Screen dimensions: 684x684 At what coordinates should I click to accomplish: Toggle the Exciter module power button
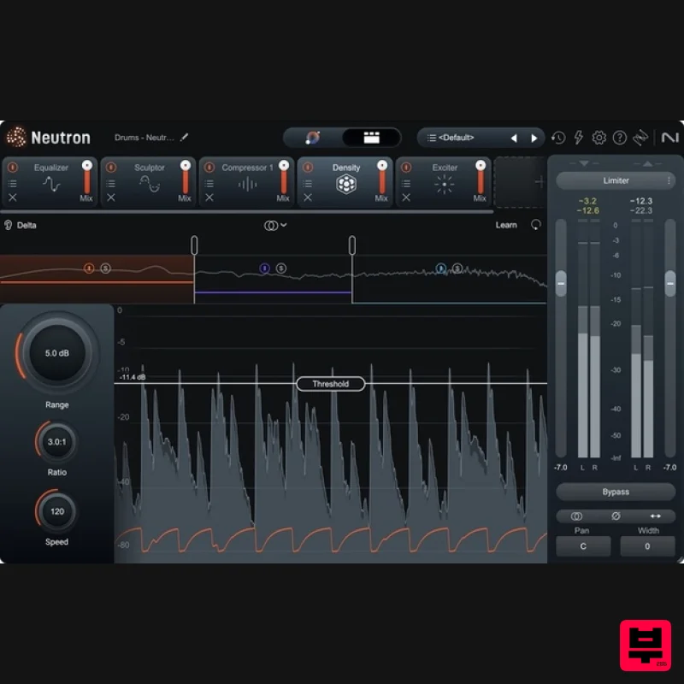[x=406, y=167]
